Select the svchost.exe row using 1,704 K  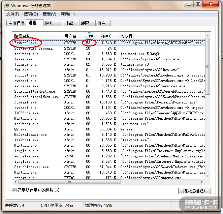click(109, 108)
